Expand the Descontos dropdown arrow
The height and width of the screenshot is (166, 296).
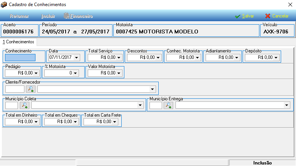click(158, 57)
